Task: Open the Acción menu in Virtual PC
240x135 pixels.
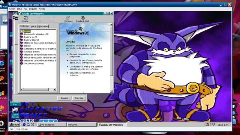Action: [x=12, y=9]
